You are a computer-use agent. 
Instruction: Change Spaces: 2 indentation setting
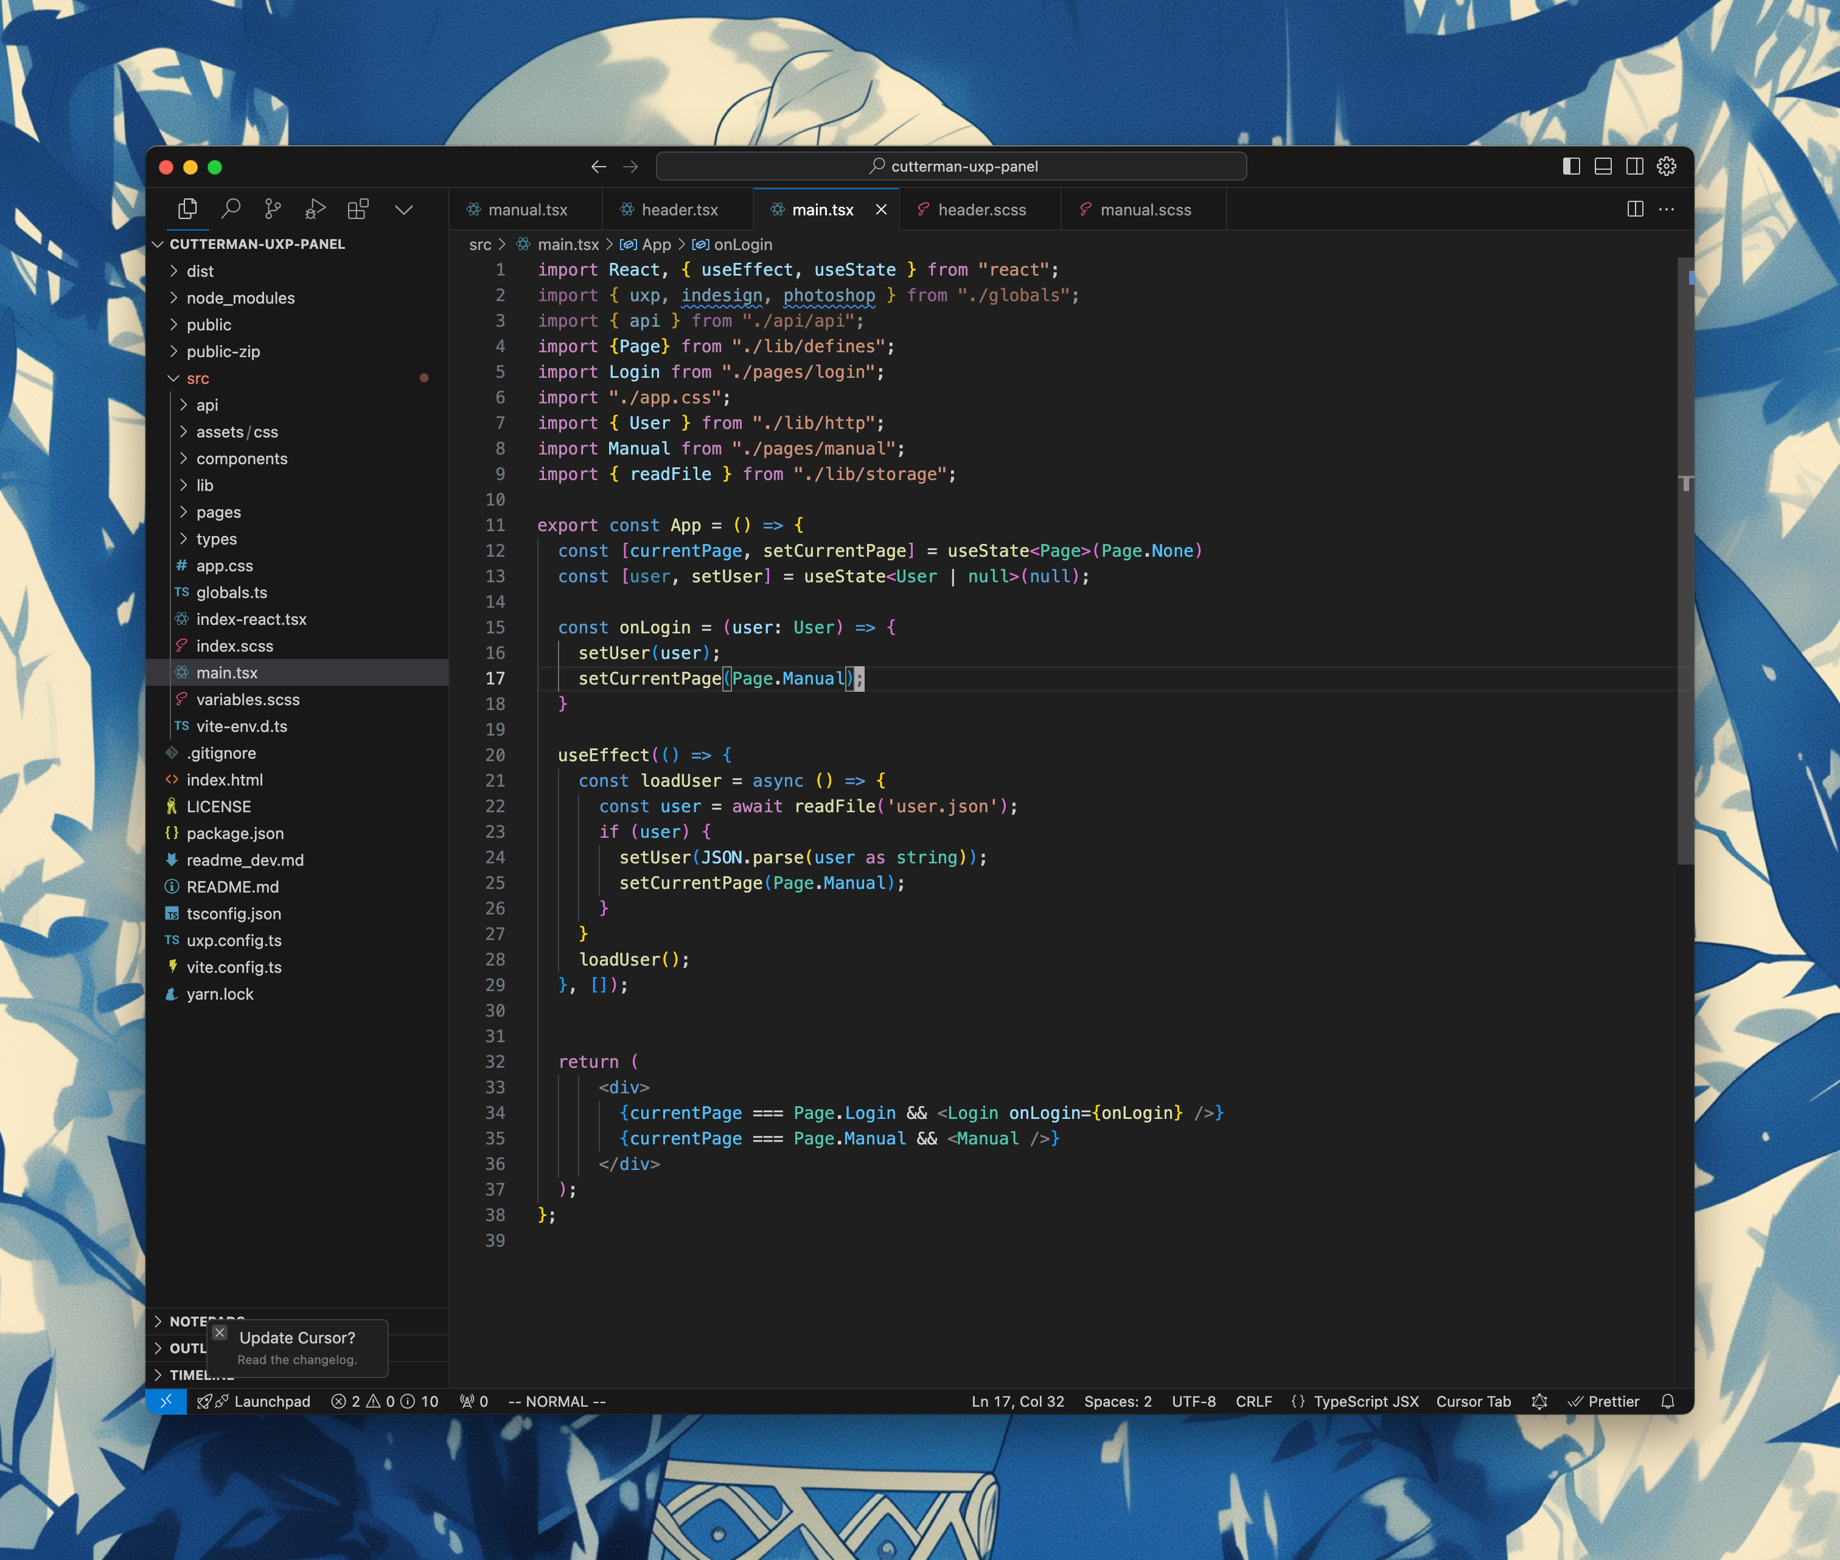1118,1402
